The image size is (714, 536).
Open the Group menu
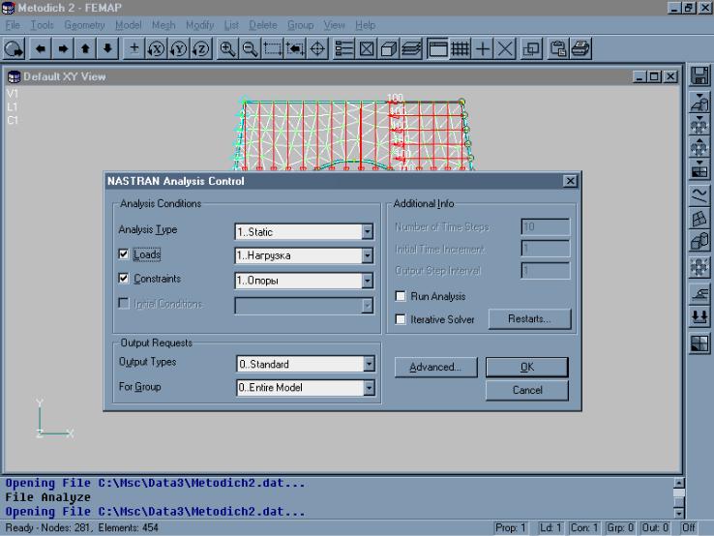click(300, 25)
